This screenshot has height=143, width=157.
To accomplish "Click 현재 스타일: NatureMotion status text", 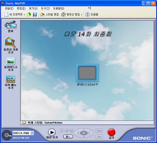I will [x=45, y=122].
